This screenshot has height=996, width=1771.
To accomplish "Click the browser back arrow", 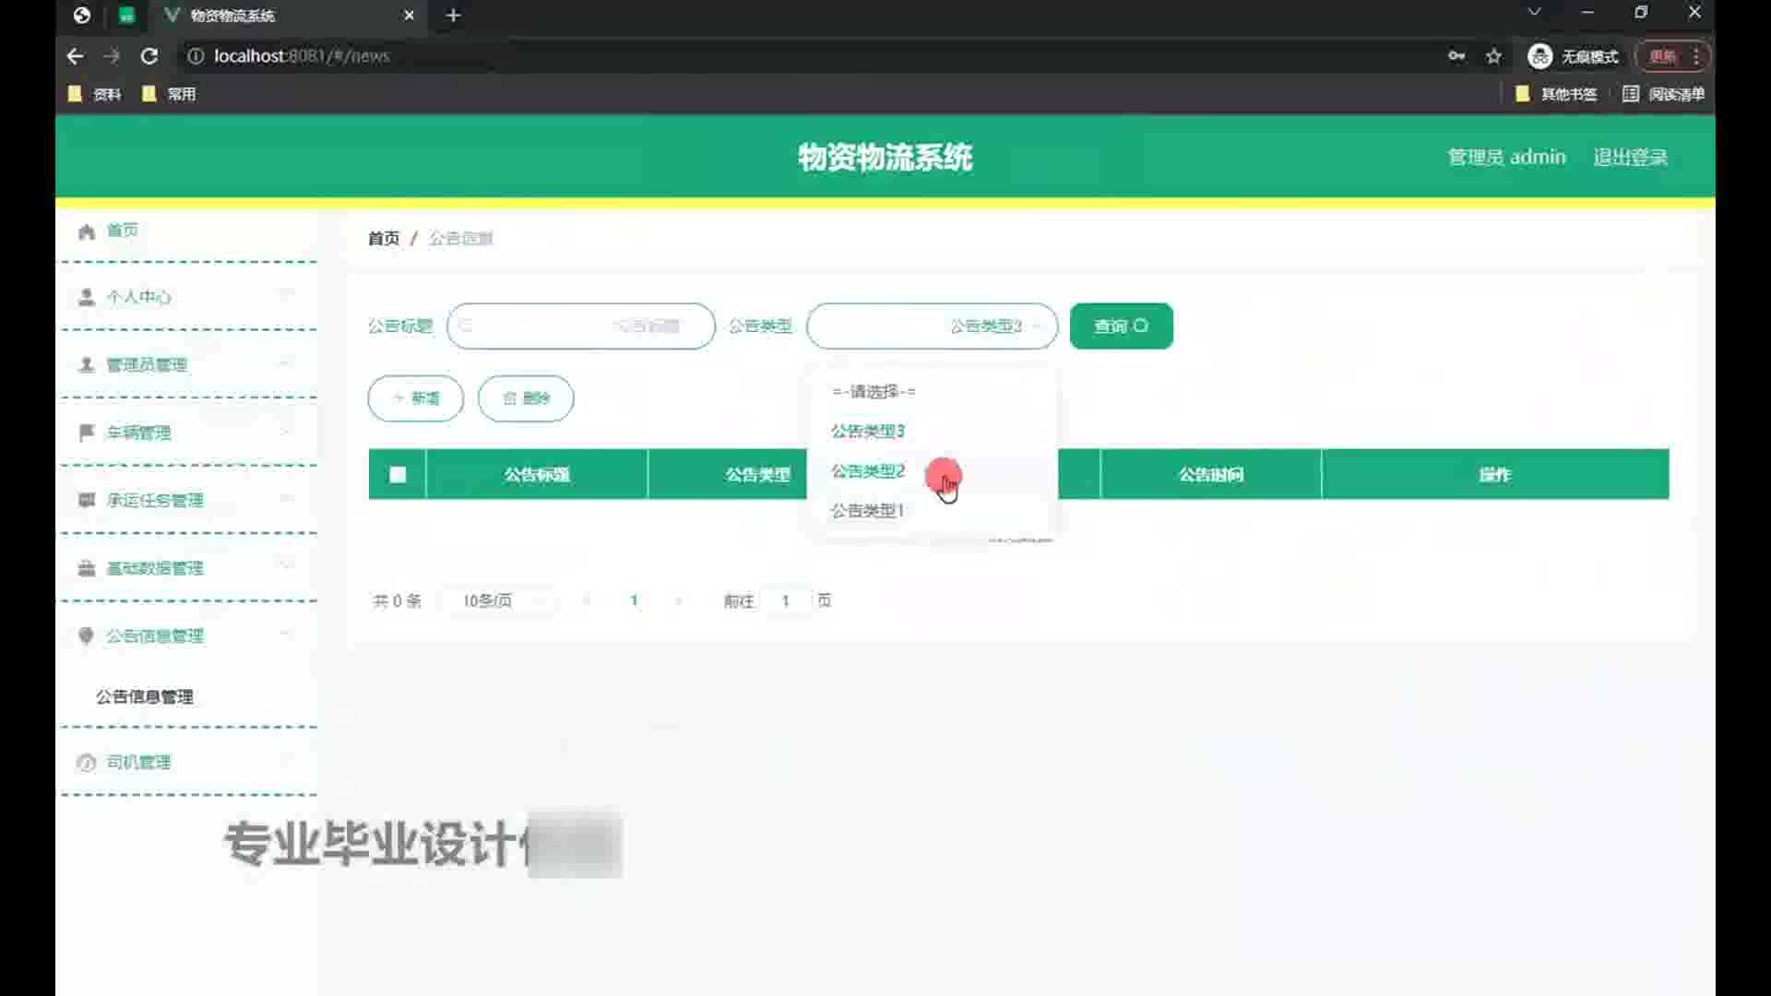I will click(75, 56).
